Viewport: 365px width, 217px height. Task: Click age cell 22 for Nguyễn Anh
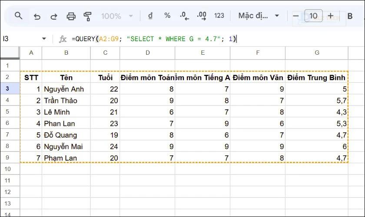tap(105, 89)
